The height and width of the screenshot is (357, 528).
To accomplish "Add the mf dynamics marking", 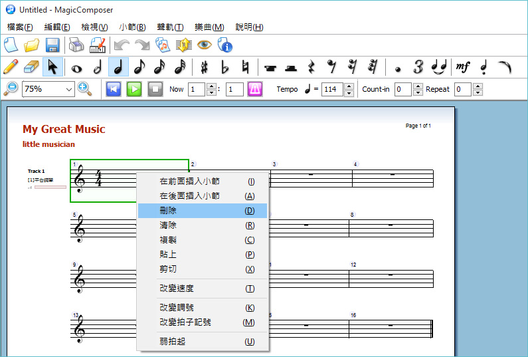I will [x=462, y=67].
